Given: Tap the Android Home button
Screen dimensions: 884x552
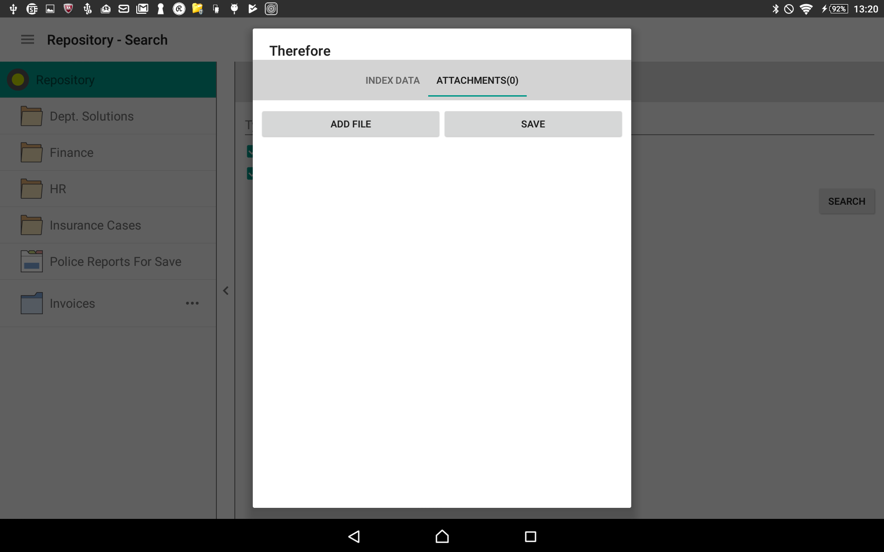Looking at the screenshot, I should click(441, 536).
